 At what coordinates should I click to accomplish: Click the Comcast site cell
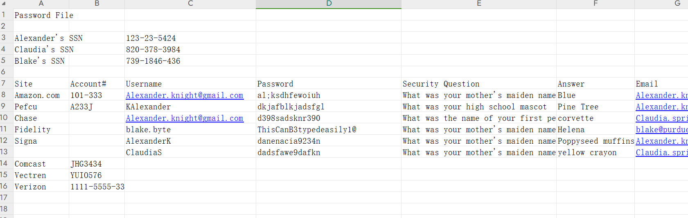tap(41, 164)
